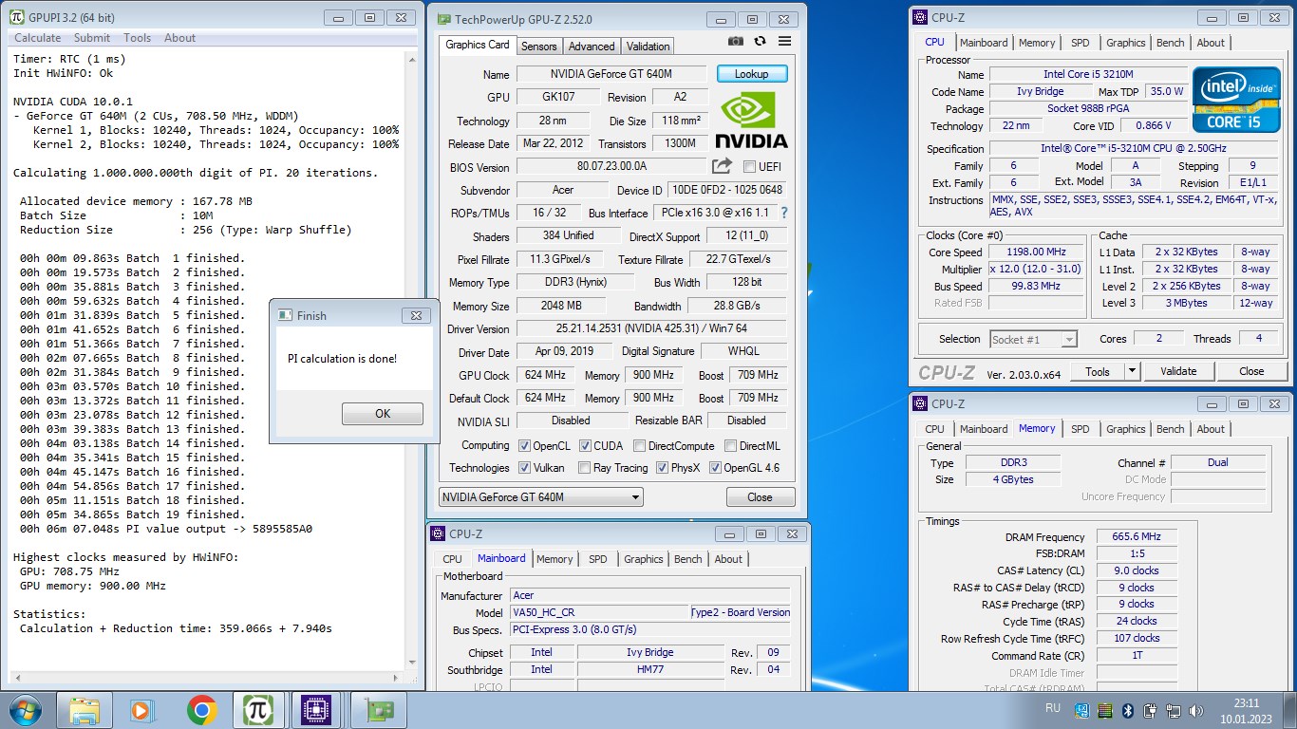Click the Close button in CPU-Z
Viewport: 1297px width, 729px height.
pyautogui.click(x=1251, y=371)
